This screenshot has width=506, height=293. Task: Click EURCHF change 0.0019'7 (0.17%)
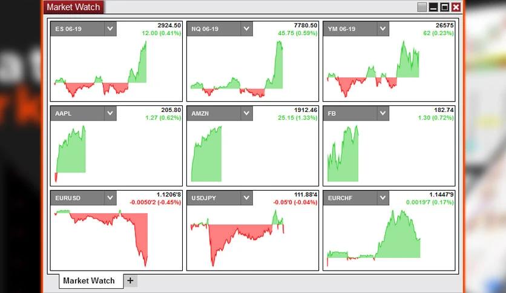(430, 202)
